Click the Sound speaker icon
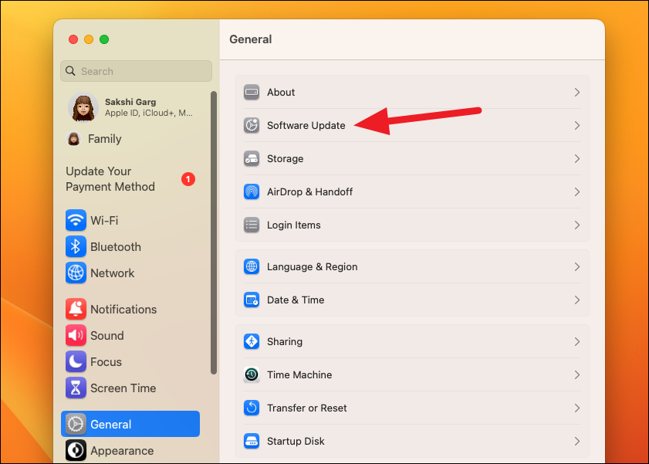This screenshot has height=464, width=649. [76, 335]
